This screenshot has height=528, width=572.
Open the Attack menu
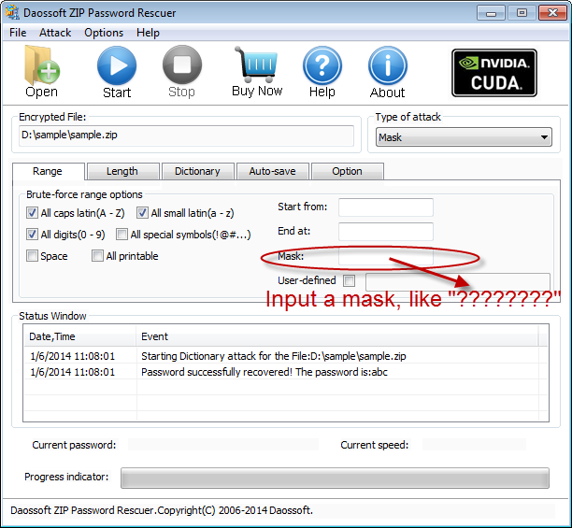coord(55,33)
